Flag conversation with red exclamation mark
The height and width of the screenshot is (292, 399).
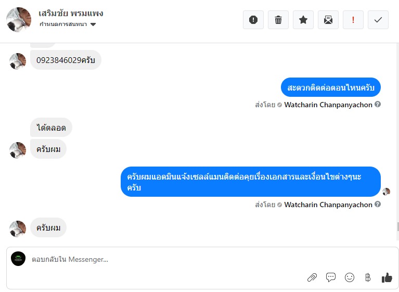point(353,20)
